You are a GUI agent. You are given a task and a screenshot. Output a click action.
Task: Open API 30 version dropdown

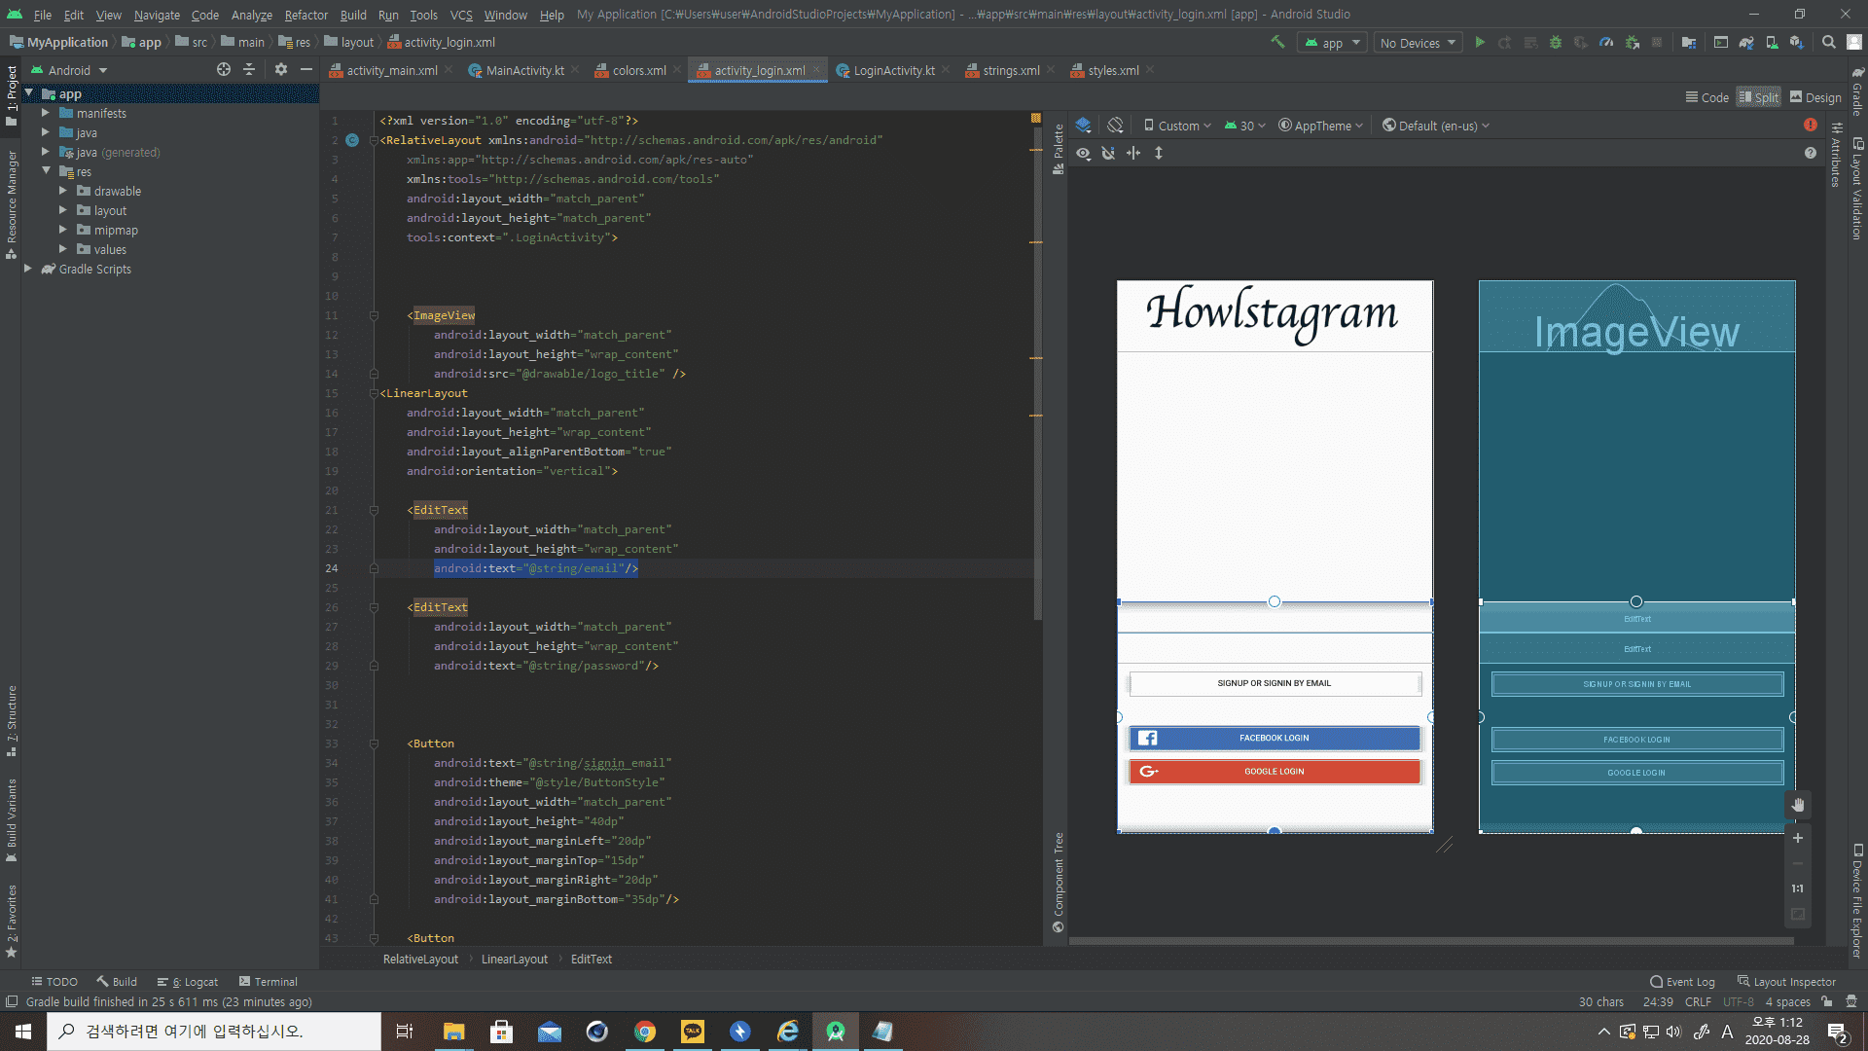click(x=1245, y=126)
